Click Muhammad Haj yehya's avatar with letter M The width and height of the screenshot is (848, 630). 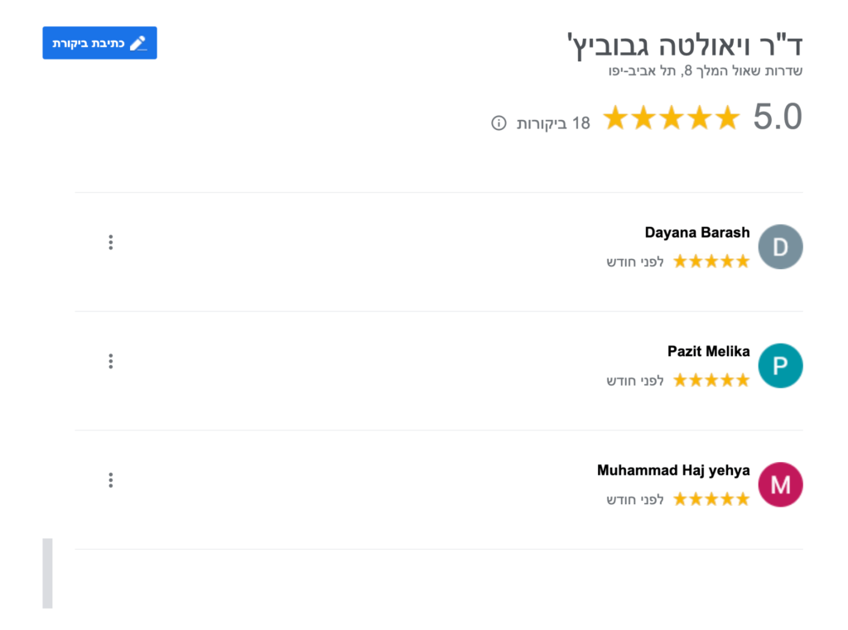click(780, 484)
